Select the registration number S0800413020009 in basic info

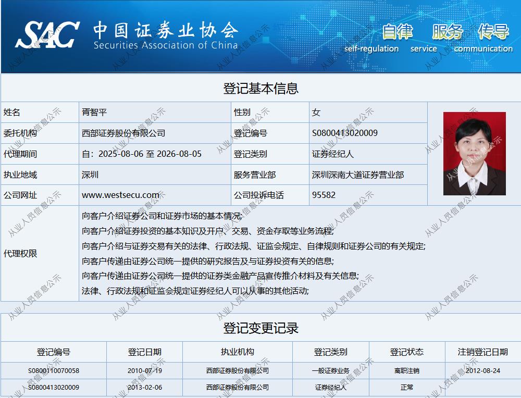[344, 133]
